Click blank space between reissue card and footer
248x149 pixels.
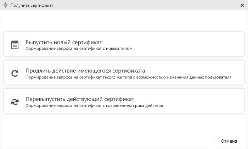(124, 122)
